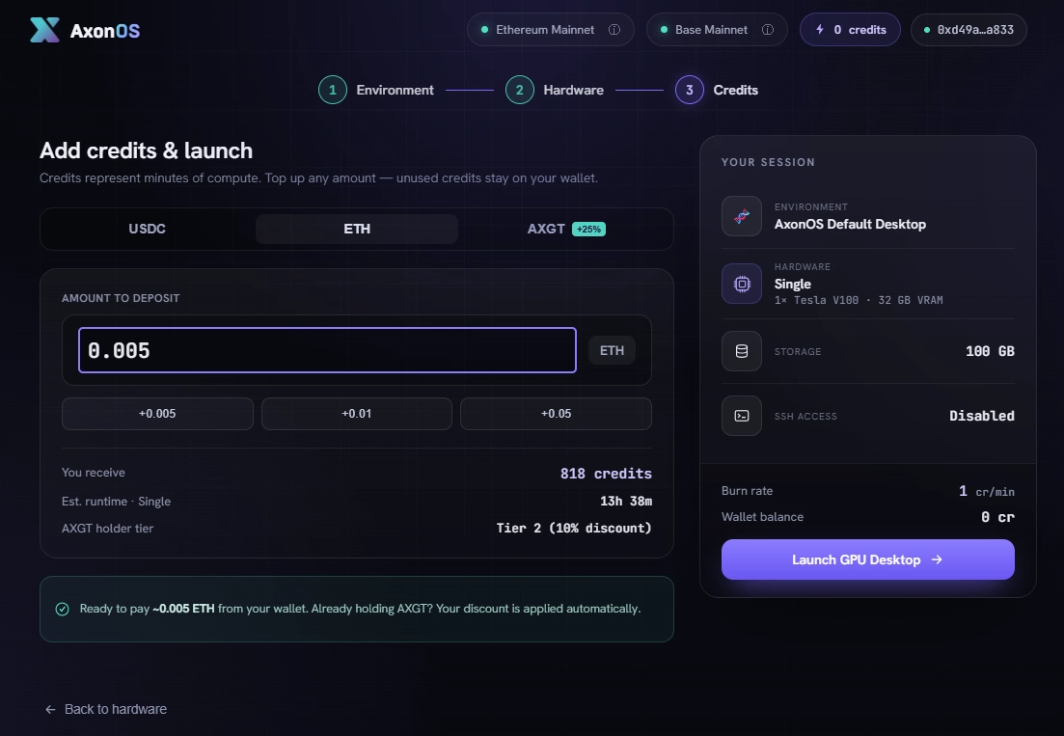Viewport: 1064px width, 736px height.
Task: Click the 100 GB storage value
Action: click(x=990, y=351)
